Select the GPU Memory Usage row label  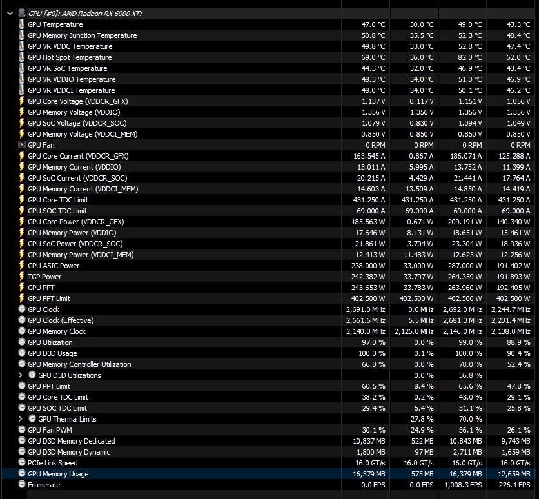pos(58,474)
